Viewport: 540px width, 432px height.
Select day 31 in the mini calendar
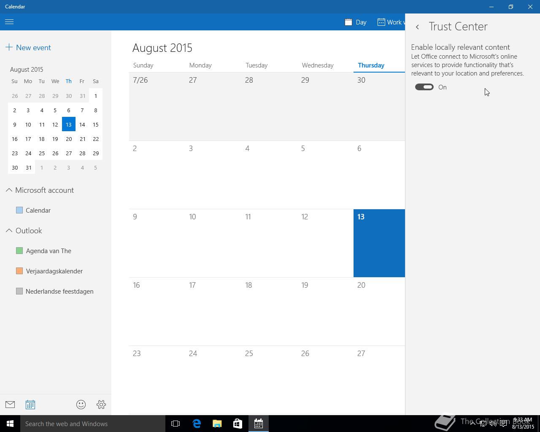[28, 167]
